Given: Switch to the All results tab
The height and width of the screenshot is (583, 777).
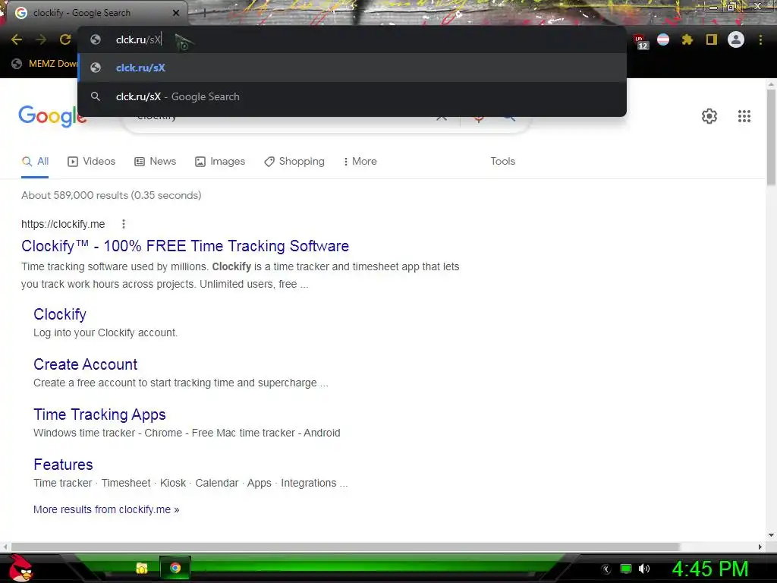Looking at the screenshot, I should click(35, 162).
